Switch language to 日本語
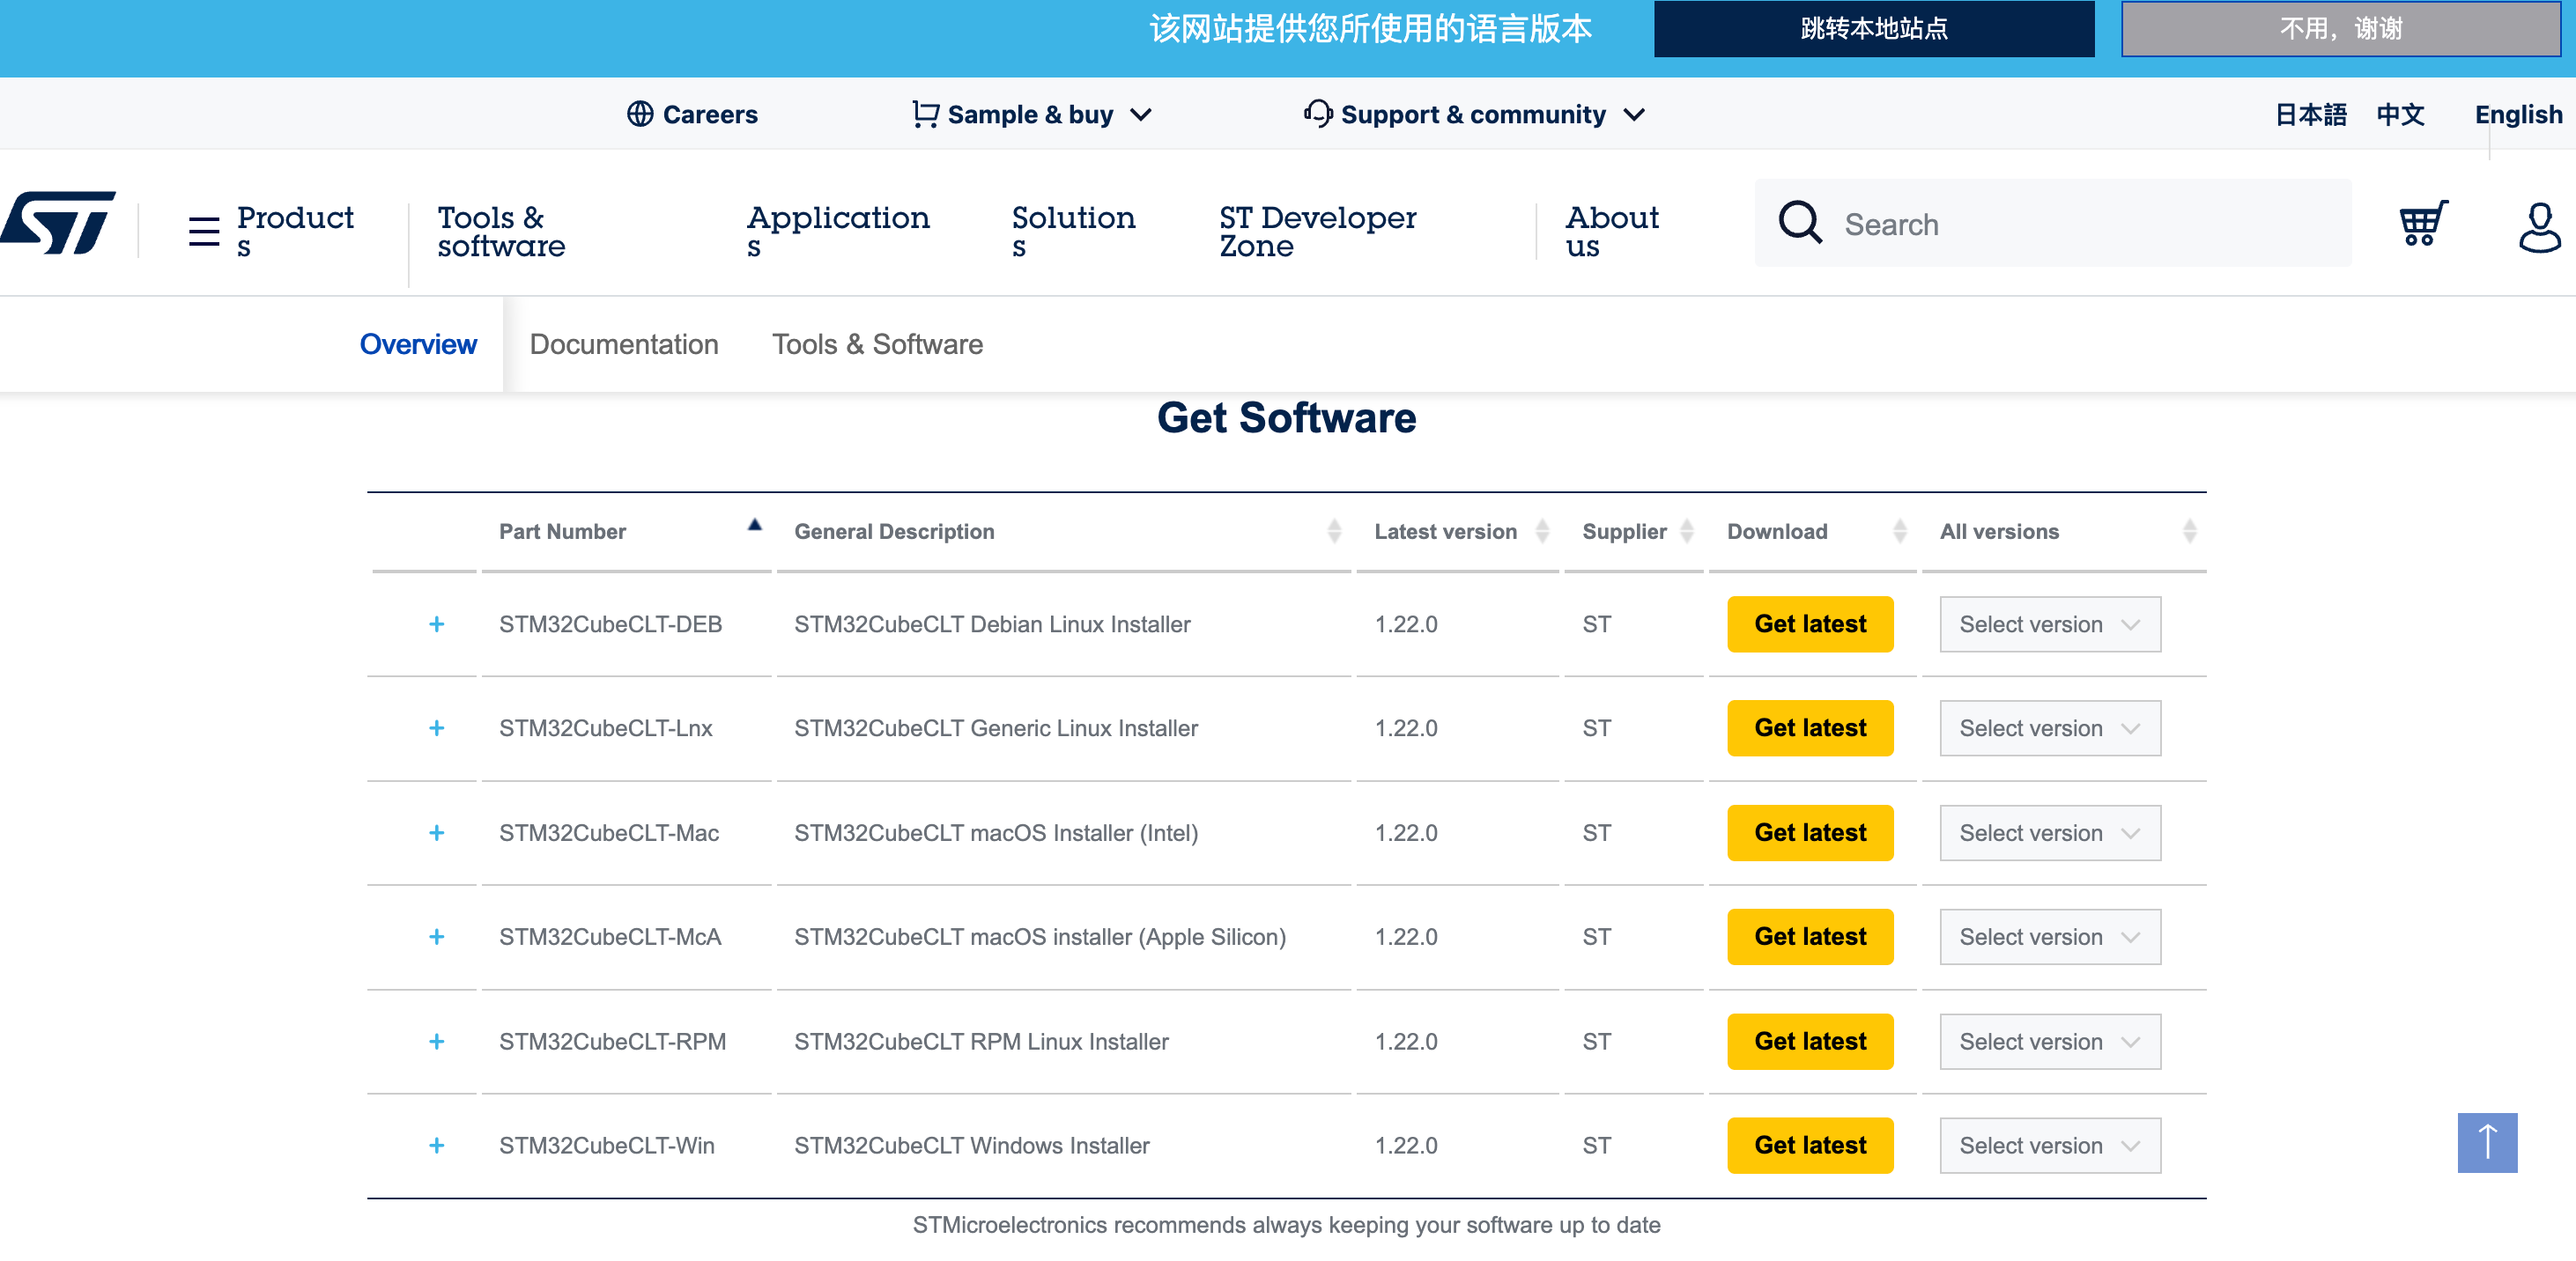 [x=2311, y=114]
